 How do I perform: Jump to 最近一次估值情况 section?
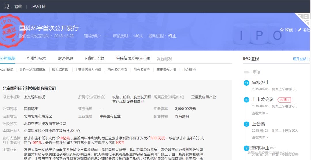pyautogui.click(x=33, y=70)
